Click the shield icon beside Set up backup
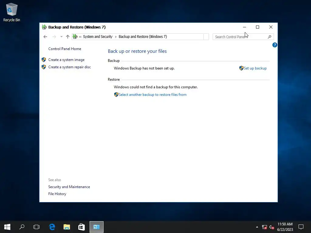This screenshot has height=233, width=311. 241,68
